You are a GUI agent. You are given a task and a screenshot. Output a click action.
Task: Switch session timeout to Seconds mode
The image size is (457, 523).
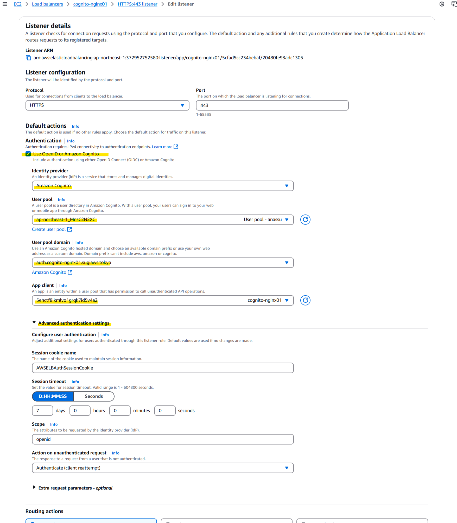[94, 396]
